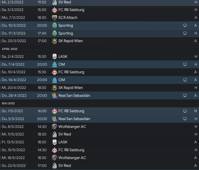Click the SK Rapid Wien crest on 20/3/2022
The width and height of the screenshot is (199, 170).
(x=55, y=41)
